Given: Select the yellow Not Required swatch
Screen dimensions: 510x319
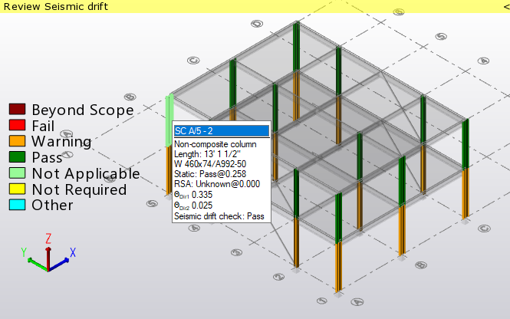Looking at the screenshot, I should [x=17, y=189].
